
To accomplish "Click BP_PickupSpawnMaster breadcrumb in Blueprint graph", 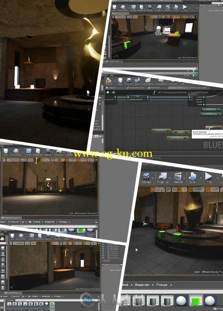I will (x=172, y=92).
